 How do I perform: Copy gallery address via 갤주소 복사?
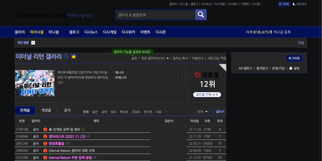(180, 58)
